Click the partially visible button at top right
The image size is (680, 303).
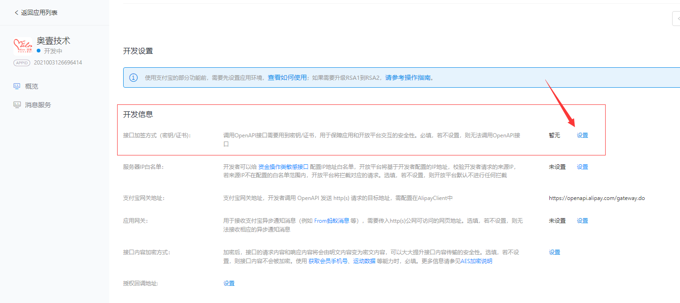pos(676,19)
